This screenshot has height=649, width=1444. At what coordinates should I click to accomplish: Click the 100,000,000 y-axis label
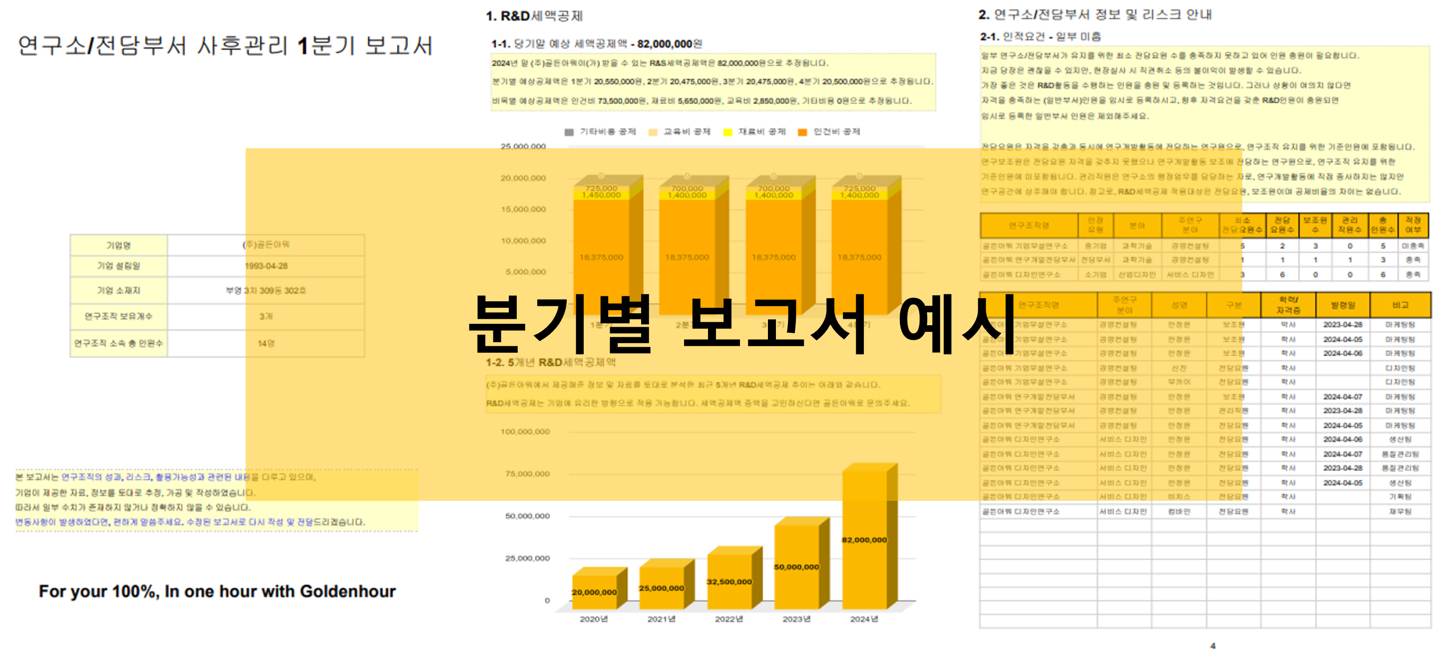coord(525,432)
